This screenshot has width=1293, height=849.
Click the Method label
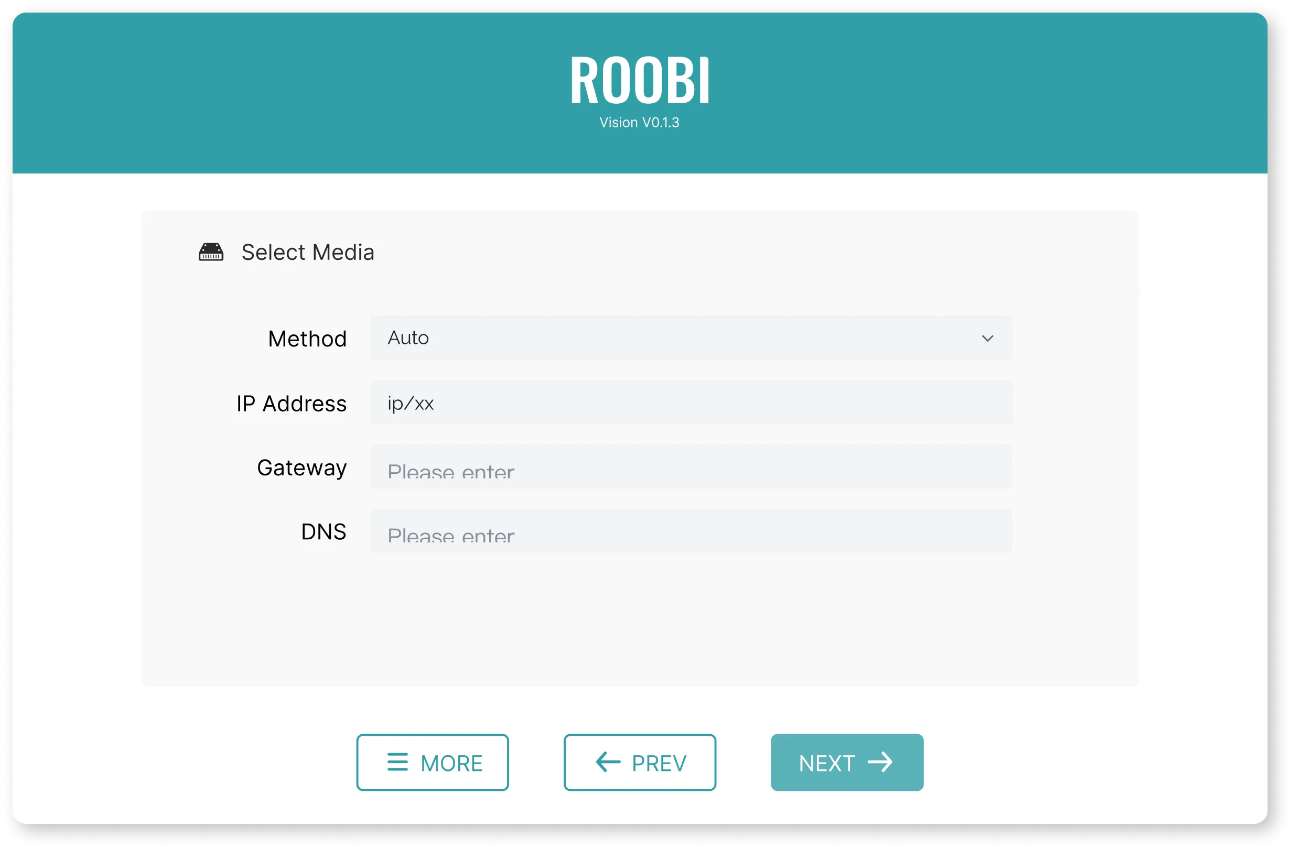point(307,339)
